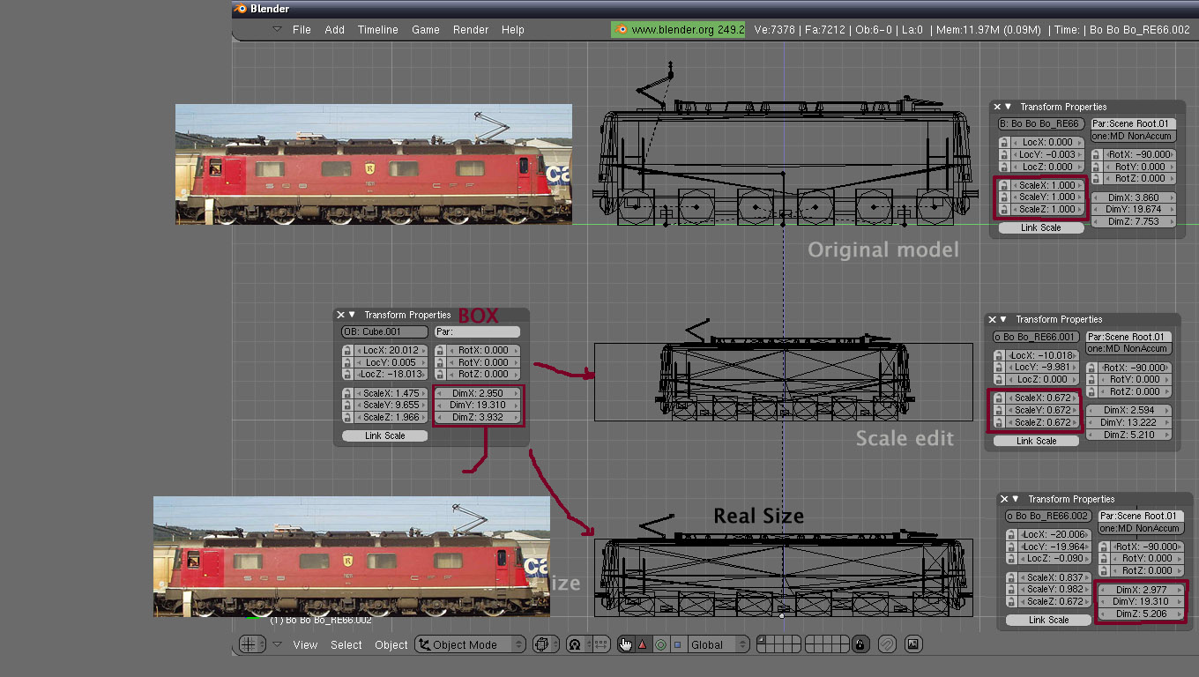Collapse the top header menus triangle

pyautogui.click(x=277, y=29)
